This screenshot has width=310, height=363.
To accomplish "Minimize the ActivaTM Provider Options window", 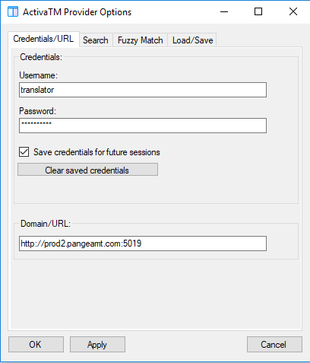I will [x=224, y=11].
